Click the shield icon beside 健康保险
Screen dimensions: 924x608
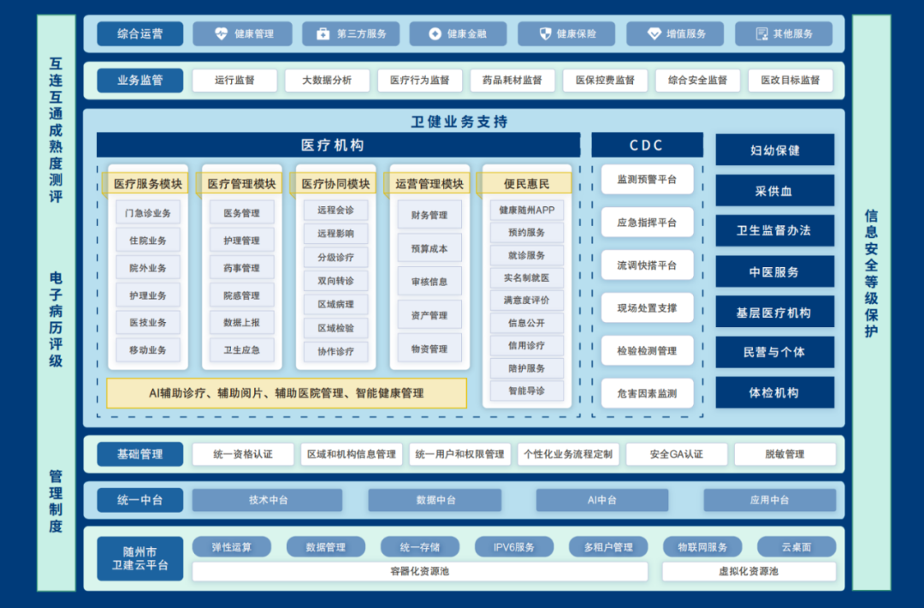546,33
